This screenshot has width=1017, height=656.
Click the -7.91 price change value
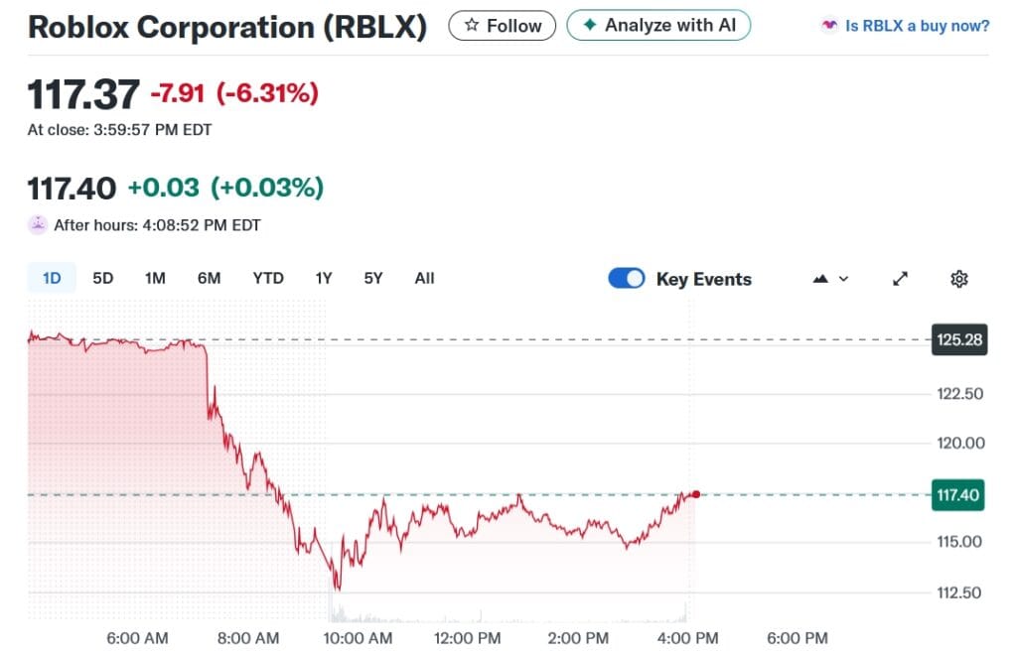pyautogui.click(x=178, y=93)
